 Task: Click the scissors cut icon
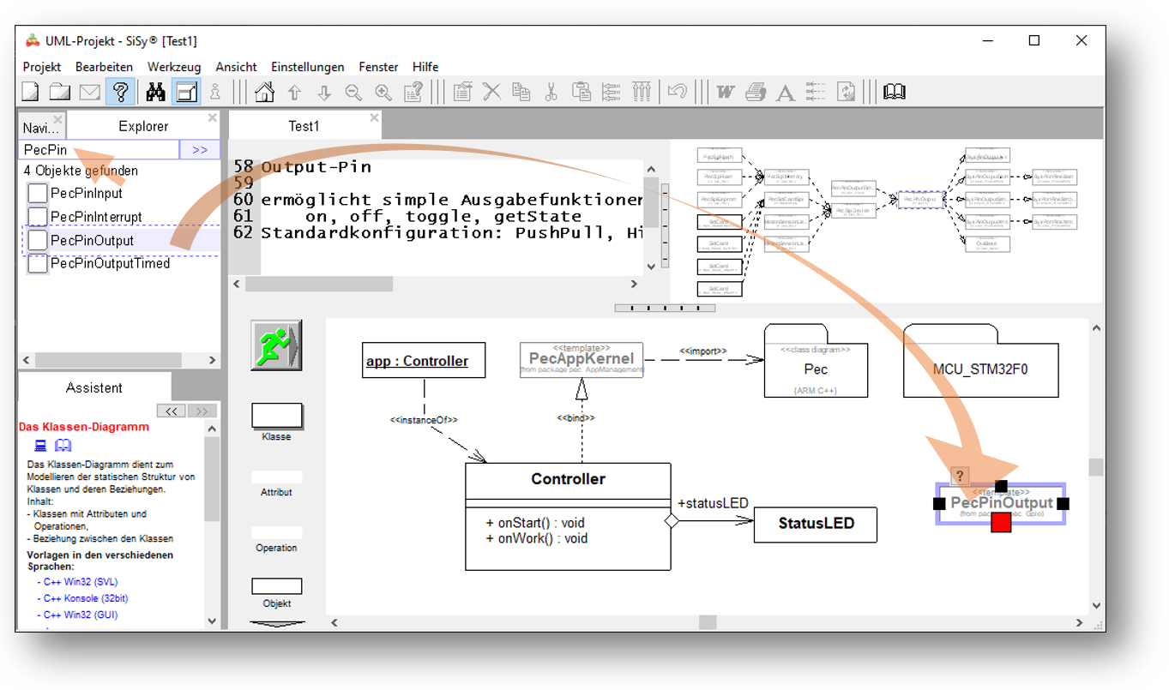(x=551, y=92)
